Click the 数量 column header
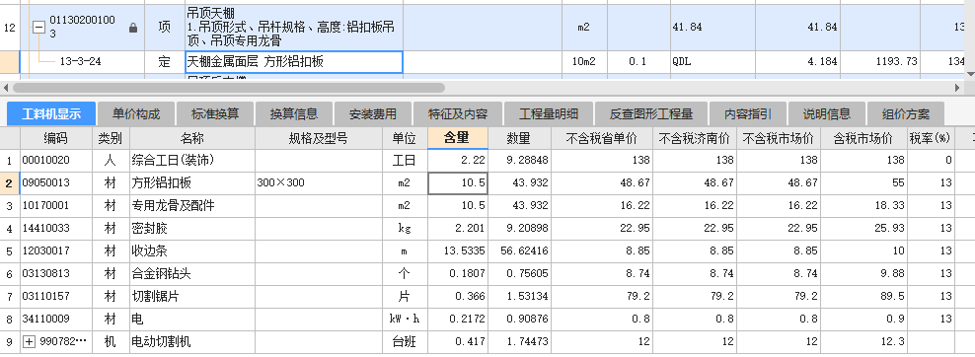This screenshot has height=357, width=975. click(x=519, y=138)
